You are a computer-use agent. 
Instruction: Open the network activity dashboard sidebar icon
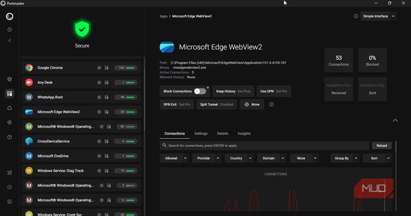tap(10, 79)
